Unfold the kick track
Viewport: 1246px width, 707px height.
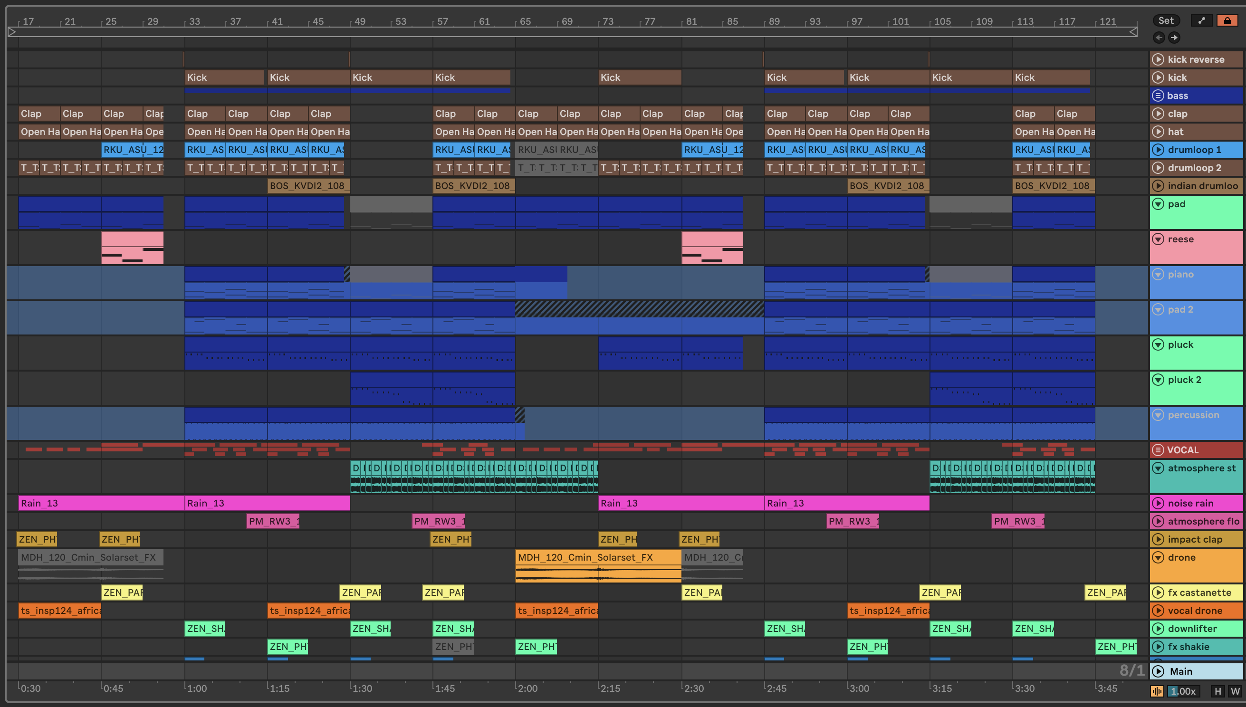pos(1158,77)
